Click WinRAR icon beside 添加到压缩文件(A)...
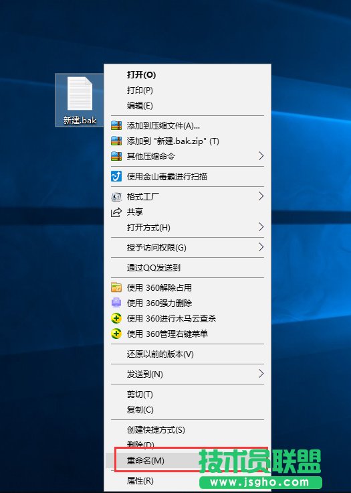Viewport: 351px width, 493px height. 116,125
